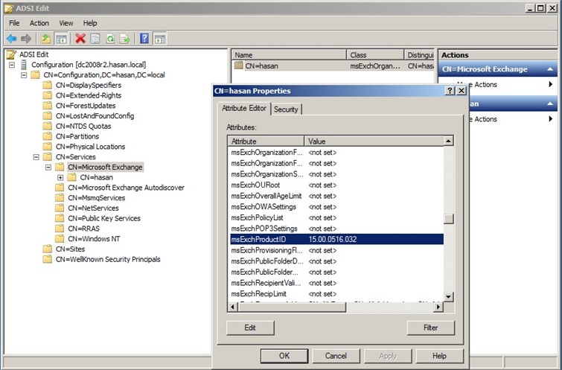The height and width of the screenshot is (370, 562).
Task: Select the msExchPolicyList attribute row
Action: coord(336,217)
